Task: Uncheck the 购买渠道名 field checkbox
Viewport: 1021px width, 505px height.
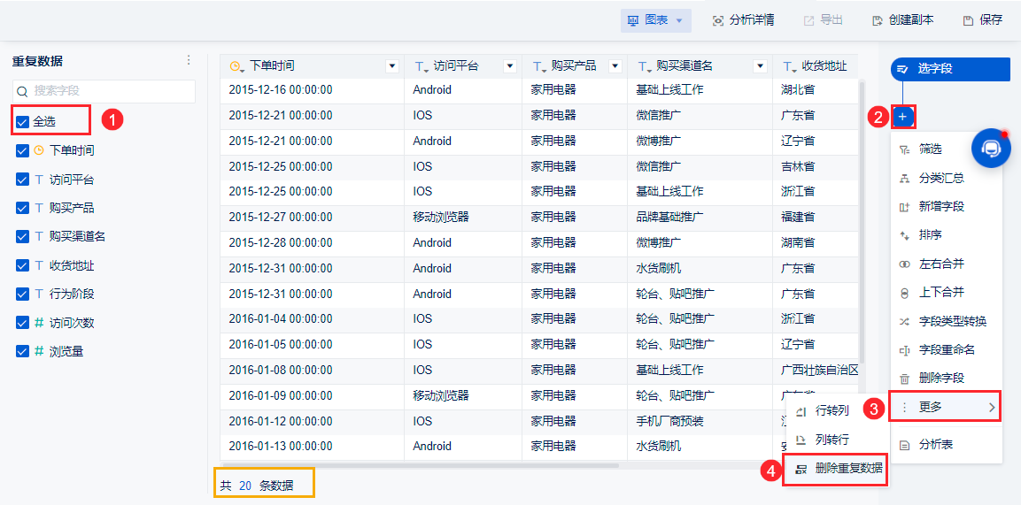Action: click(x=22, y=236)
